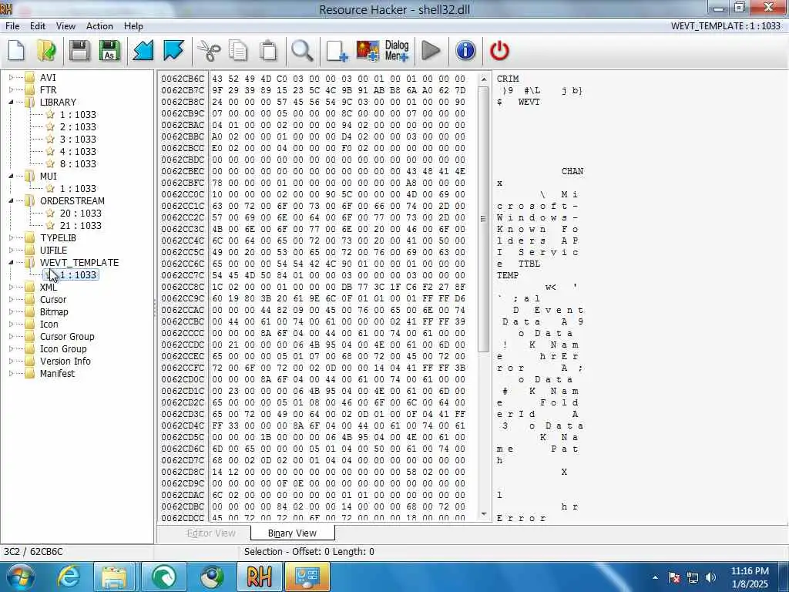Viewport: 789px width, 592px height.
Task: Open the Edit menu
Action: 38,26
